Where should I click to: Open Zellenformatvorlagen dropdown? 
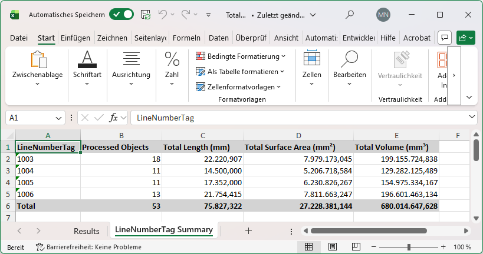(x=238, y=87)
